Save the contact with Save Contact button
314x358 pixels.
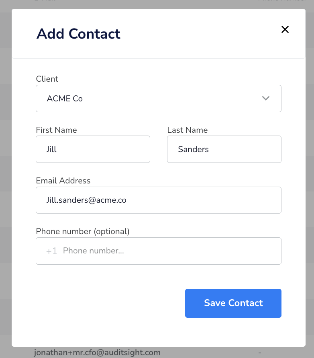pyautogui.click(x=233, y=303)
